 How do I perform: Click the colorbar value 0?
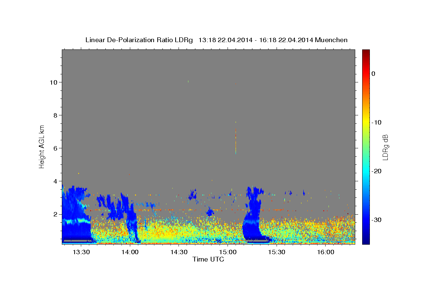tap(373, 74)
